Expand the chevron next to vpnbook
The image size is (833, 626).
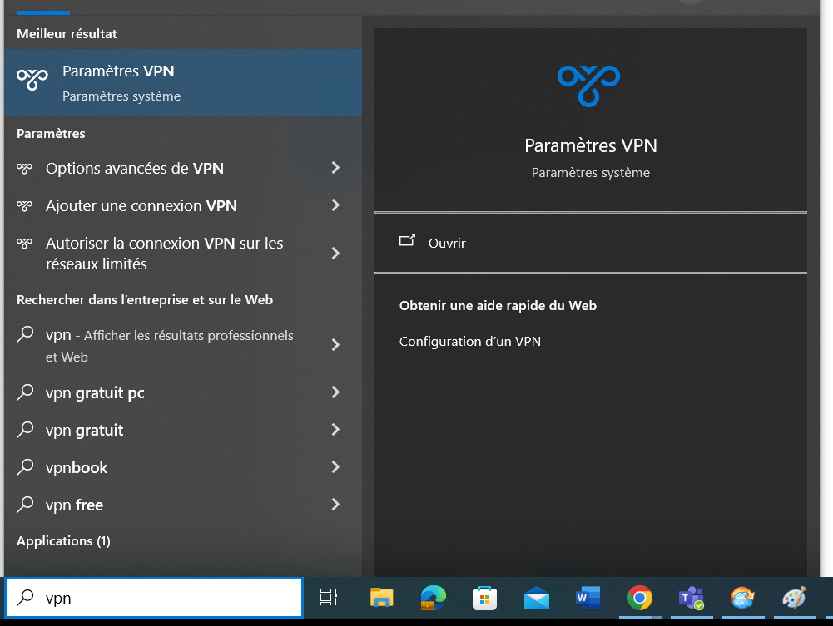point(335,467)
